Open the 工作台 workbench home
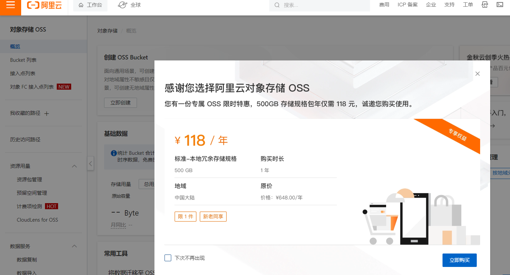The height and width of the screenshot is (275, 510). (90, 5)
